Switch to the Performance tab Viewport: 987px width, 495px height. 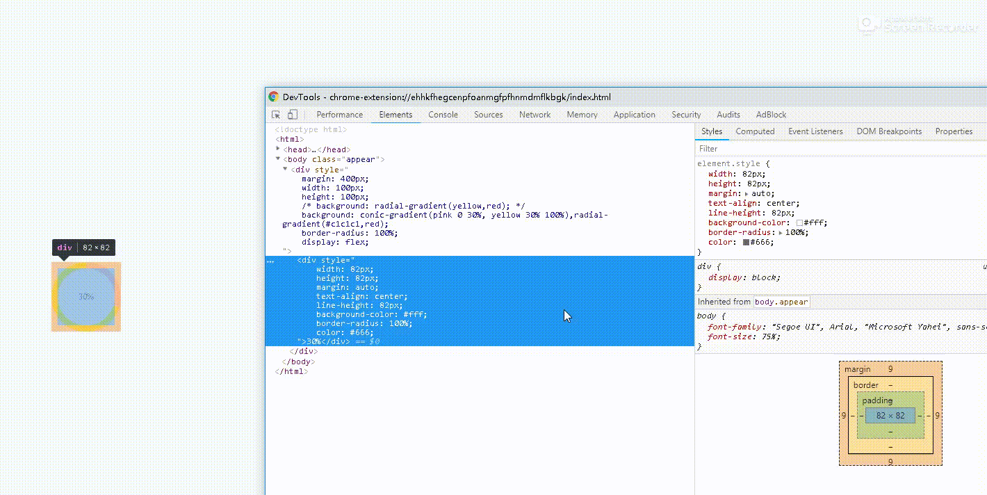pyautogui.click(x=339, y=115)
